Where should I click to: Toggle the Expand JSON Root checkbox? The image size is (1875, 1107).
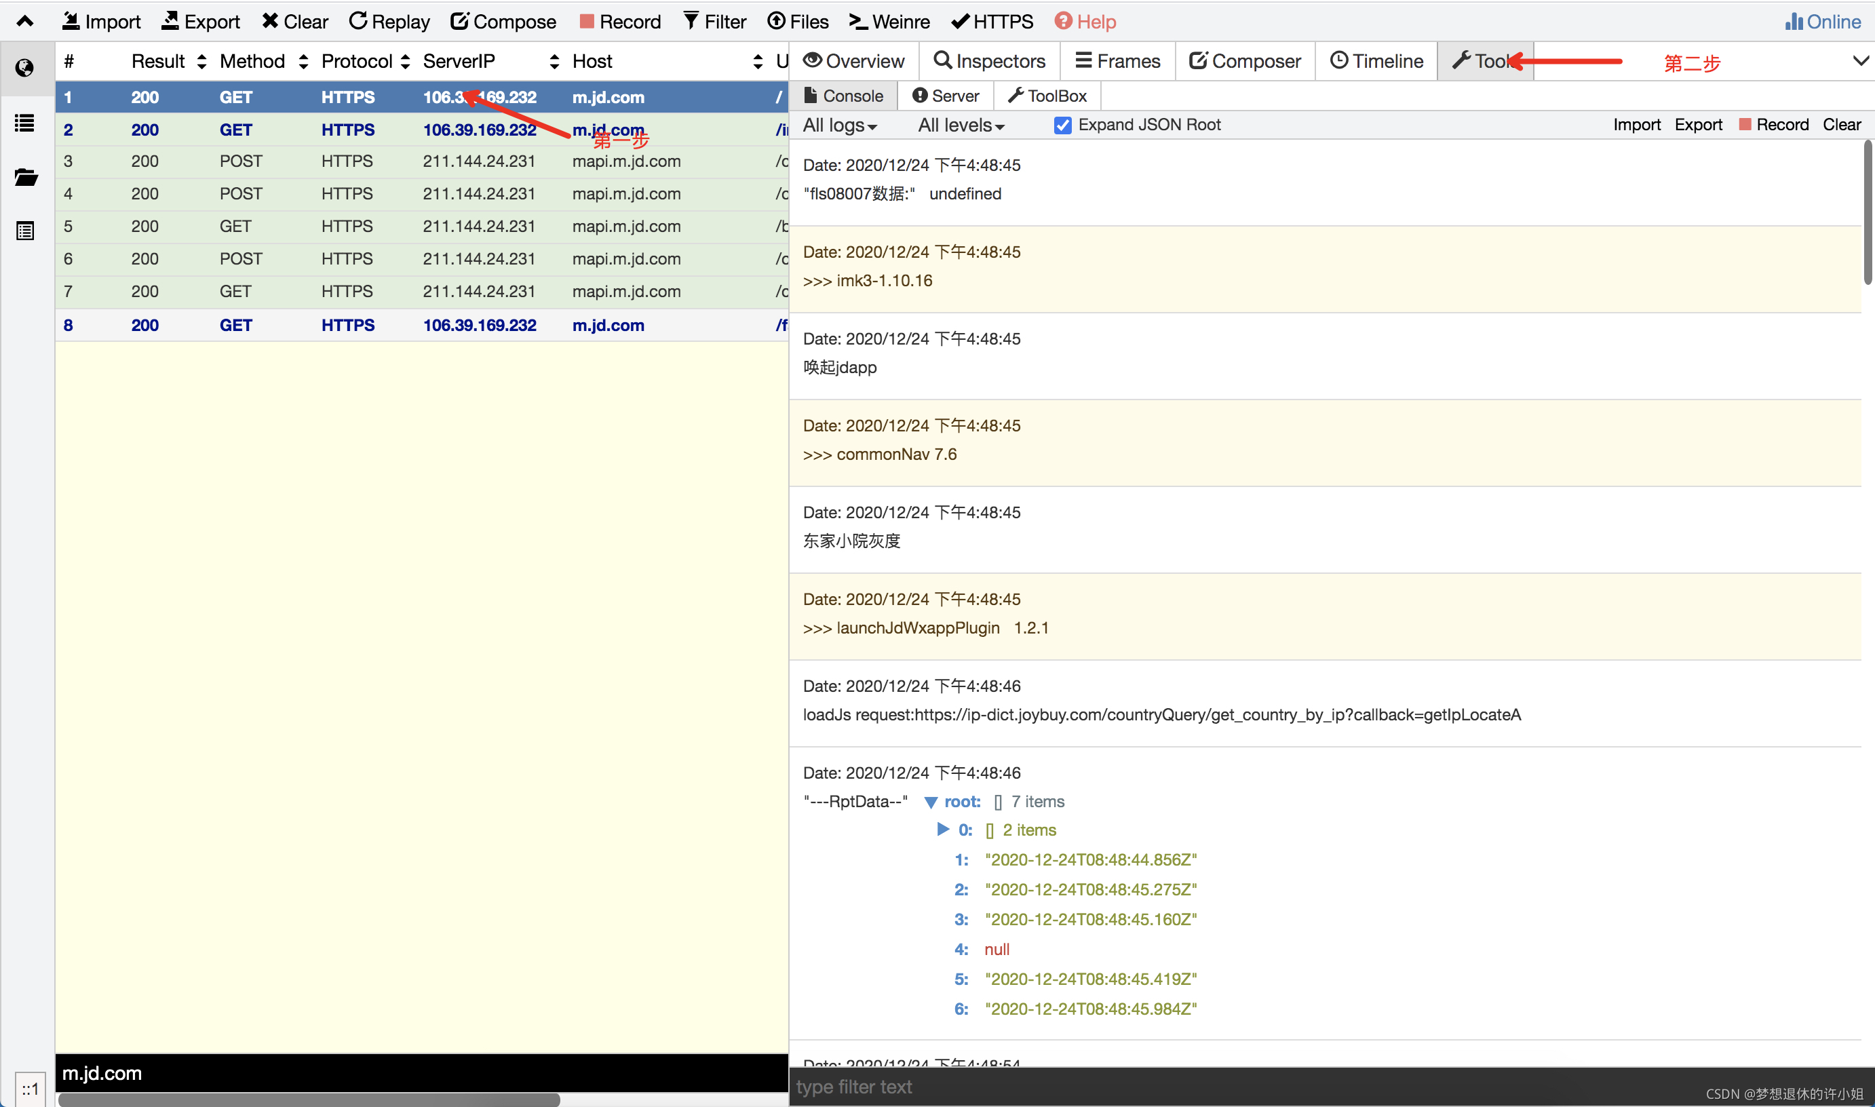[1061, 124]
